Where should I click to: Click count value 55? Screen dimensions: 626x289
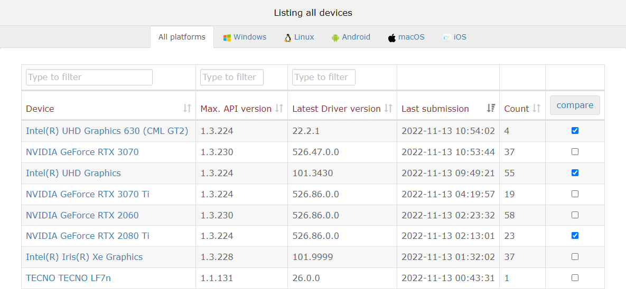pyautogui.click(x=509, y=173)
